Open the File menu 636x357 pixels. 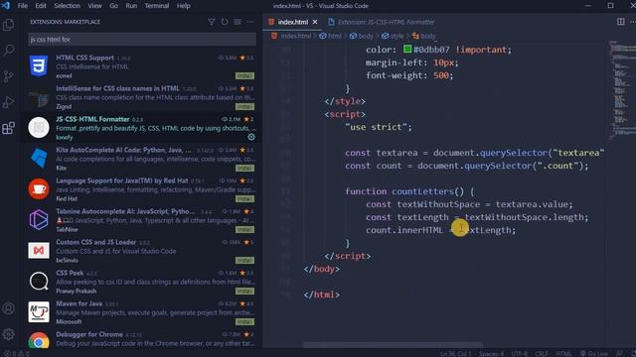pos(23,6)
